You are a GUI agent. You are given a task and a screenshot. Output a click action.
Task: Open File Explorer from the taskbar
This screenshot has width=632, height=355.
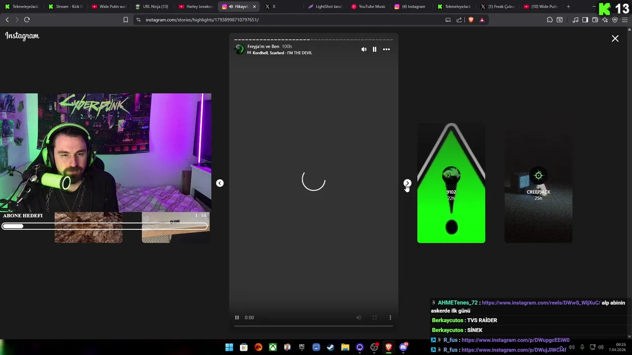[x=345, y=347]
